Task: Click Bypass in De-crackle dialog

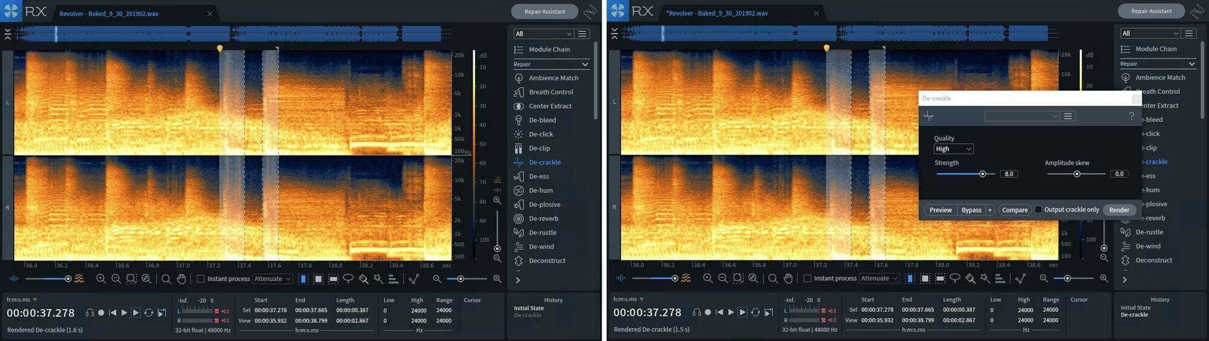Action: [971, 210]
